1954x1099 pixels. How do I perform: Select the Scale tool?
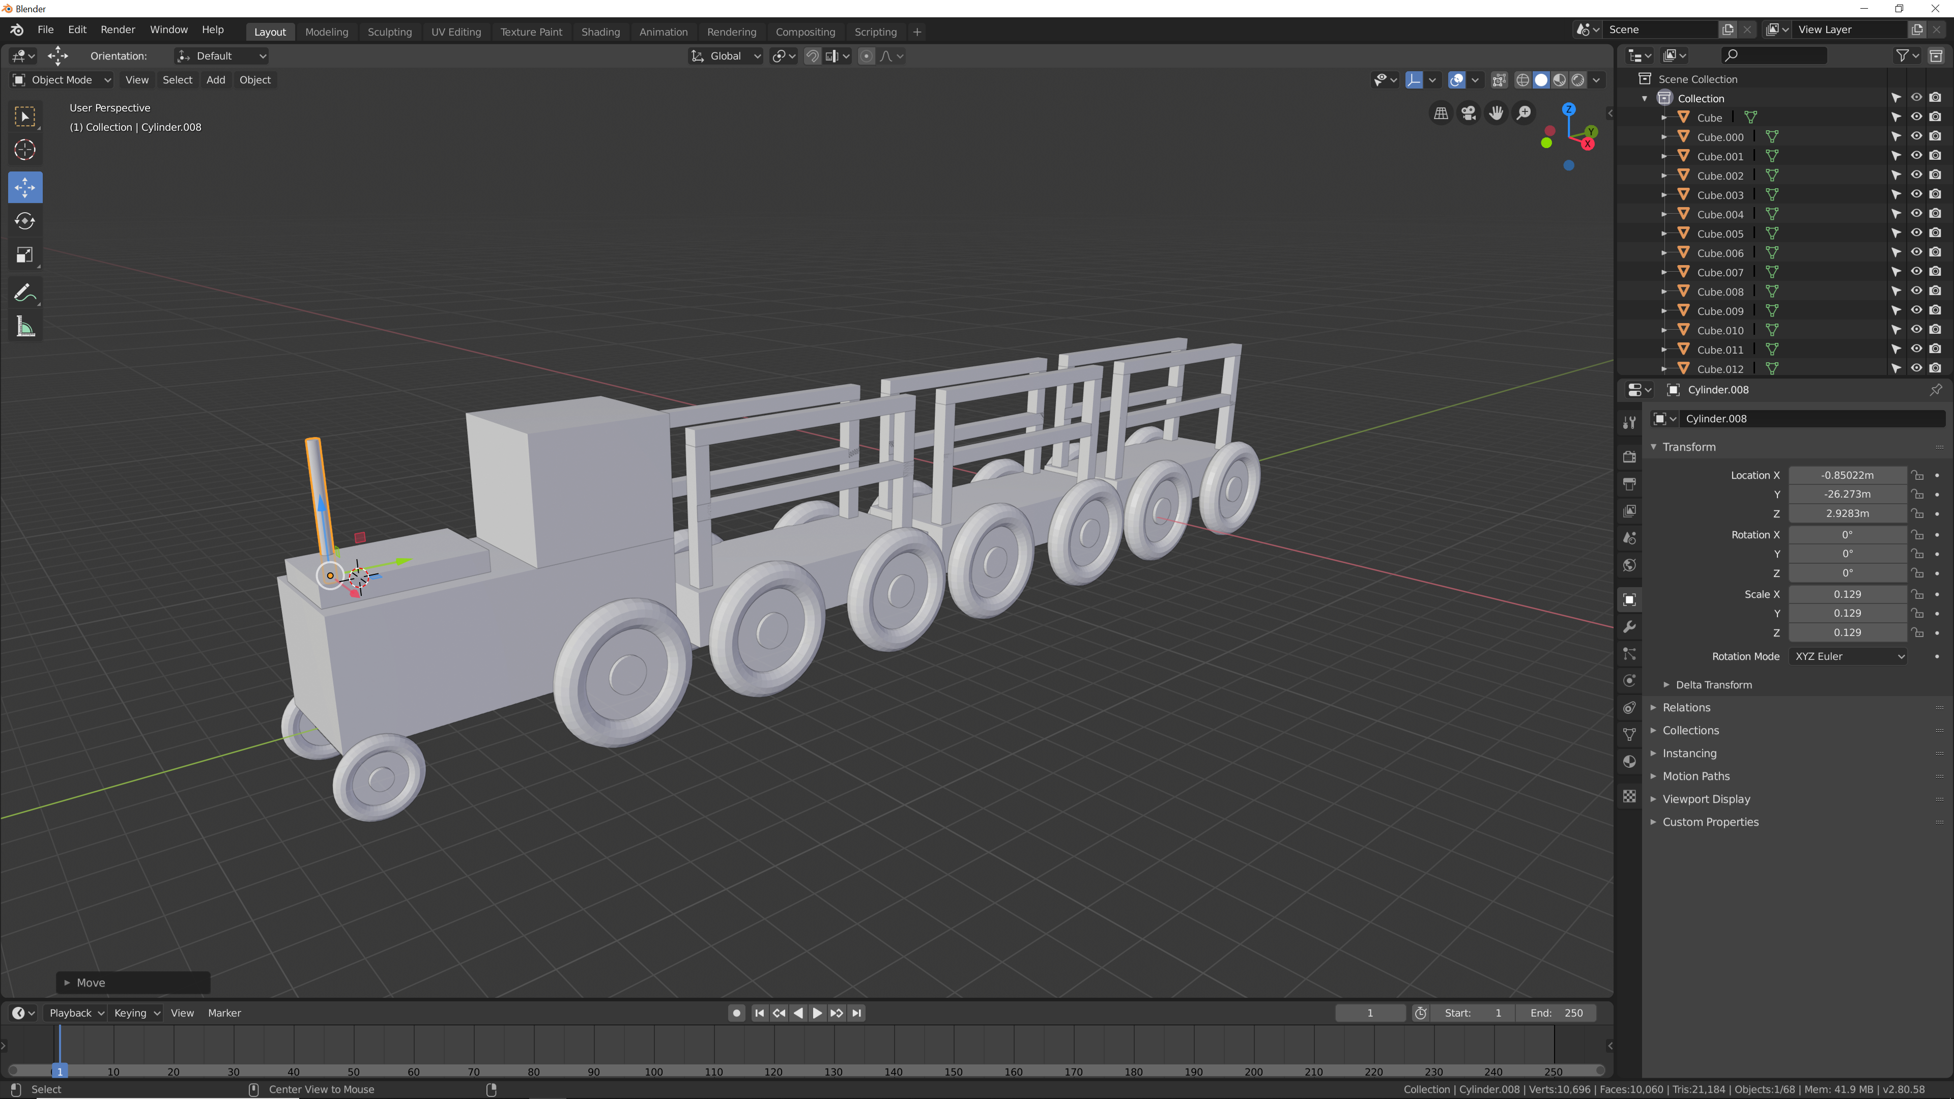click(25, 255)
